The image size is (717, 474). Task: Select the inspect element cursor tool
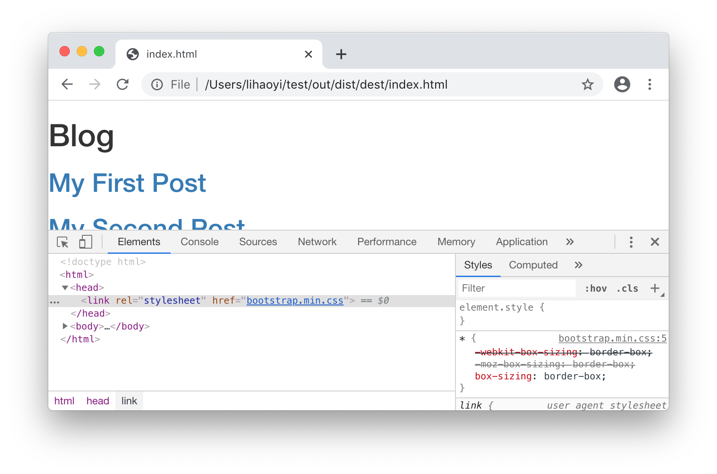(x=62, y=242)
